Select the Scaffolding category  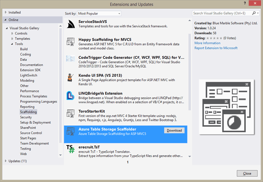coord(28,112)
